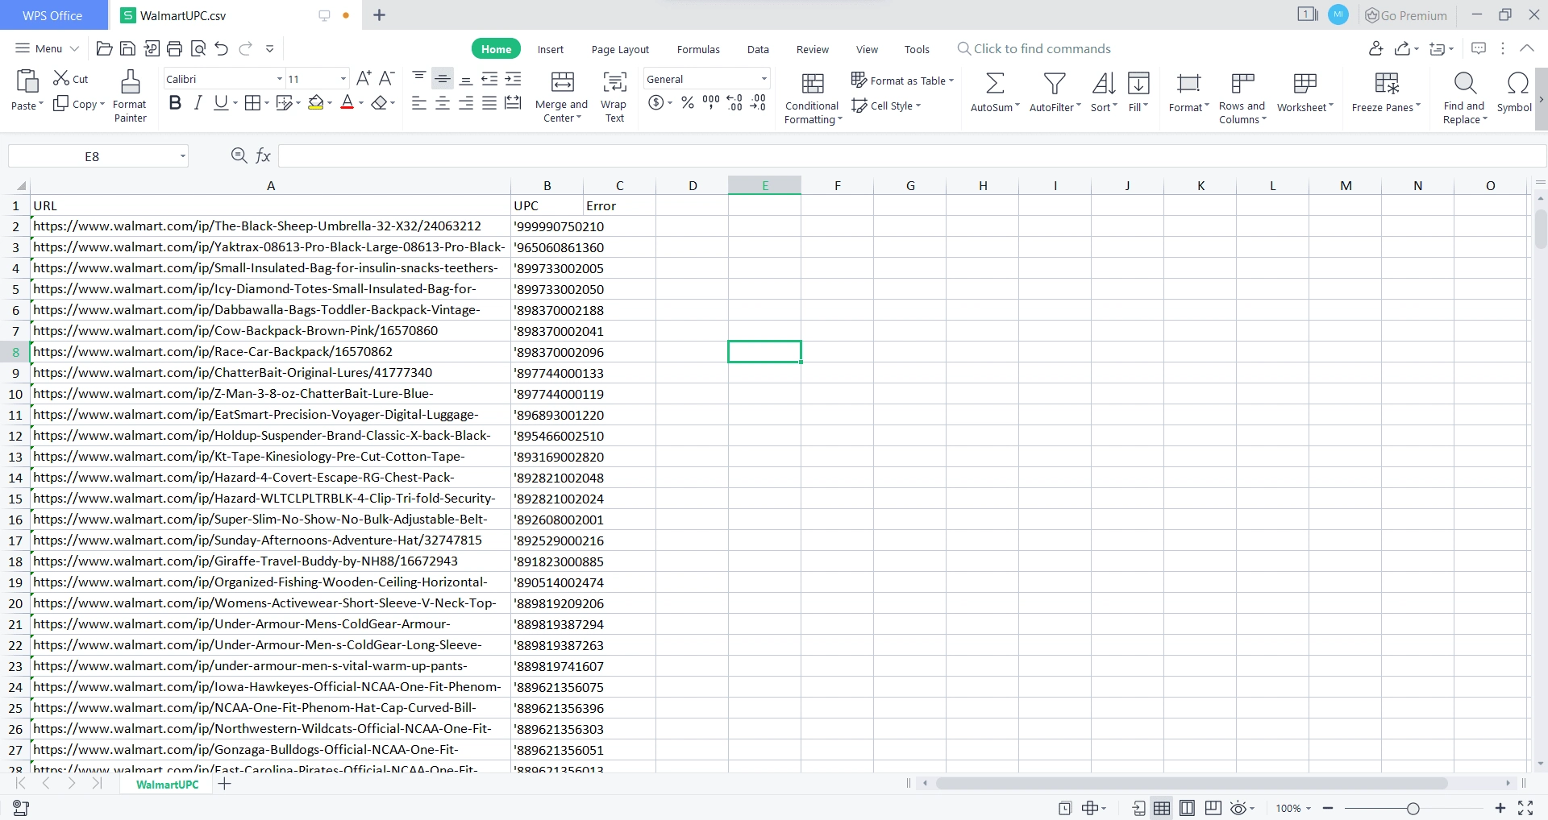The image size is (1548, 820).
Task: Click the Open file folder icon
Action: coord(104,48)
